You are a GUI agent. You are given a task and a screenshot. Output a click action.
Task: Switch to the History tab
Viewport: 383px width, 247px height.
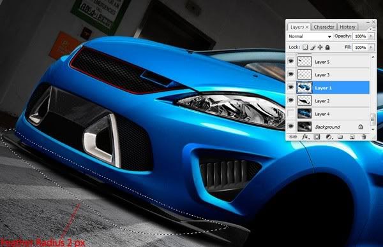347,27
